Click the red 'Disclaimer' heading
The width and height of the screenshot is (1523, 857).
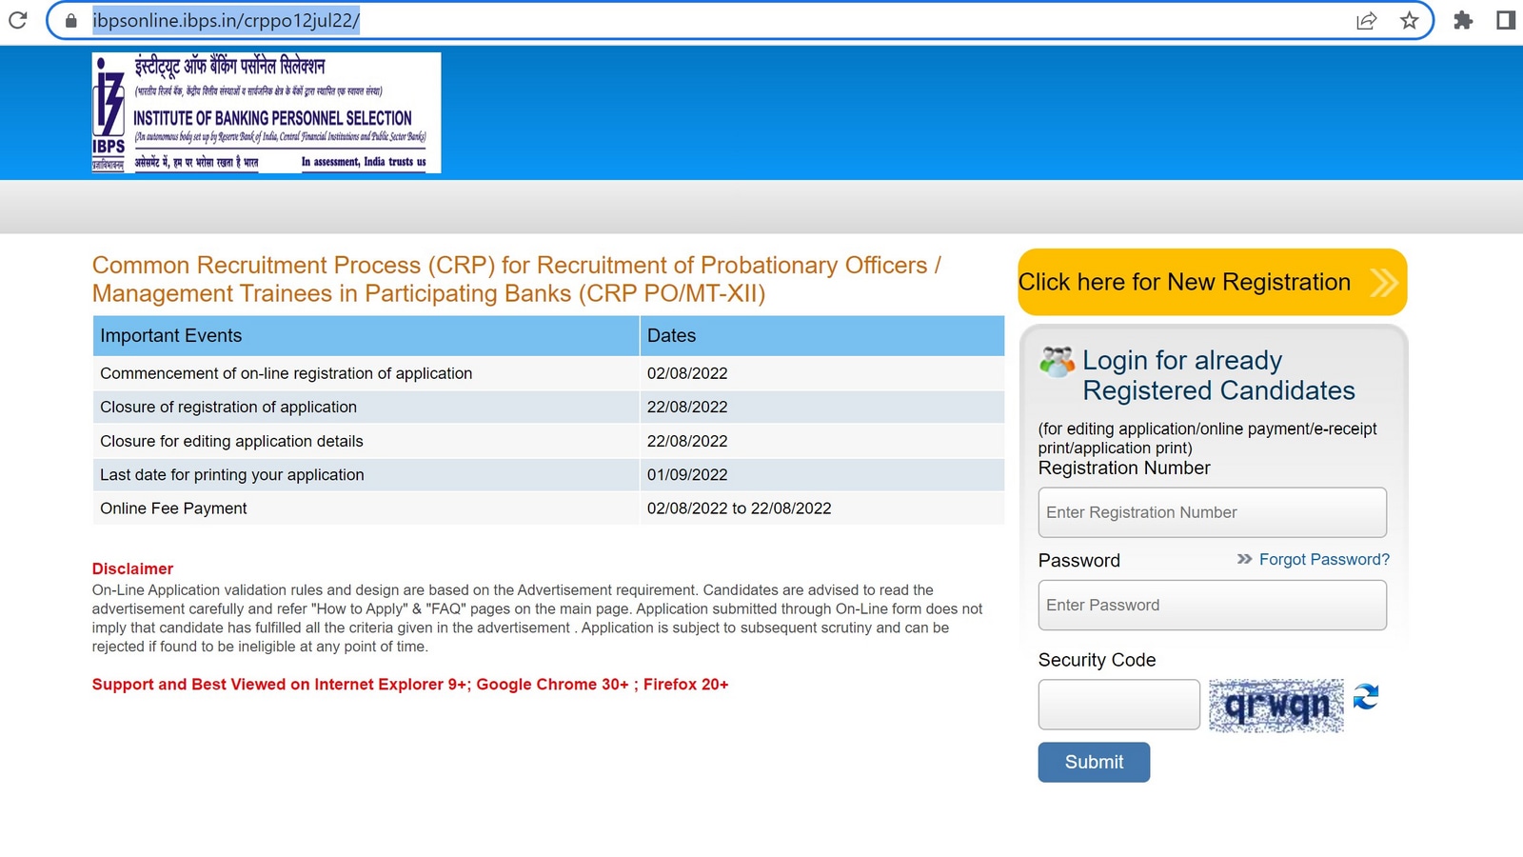132,568
